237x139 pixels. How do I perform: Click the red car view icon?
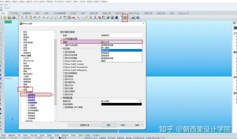74,18
